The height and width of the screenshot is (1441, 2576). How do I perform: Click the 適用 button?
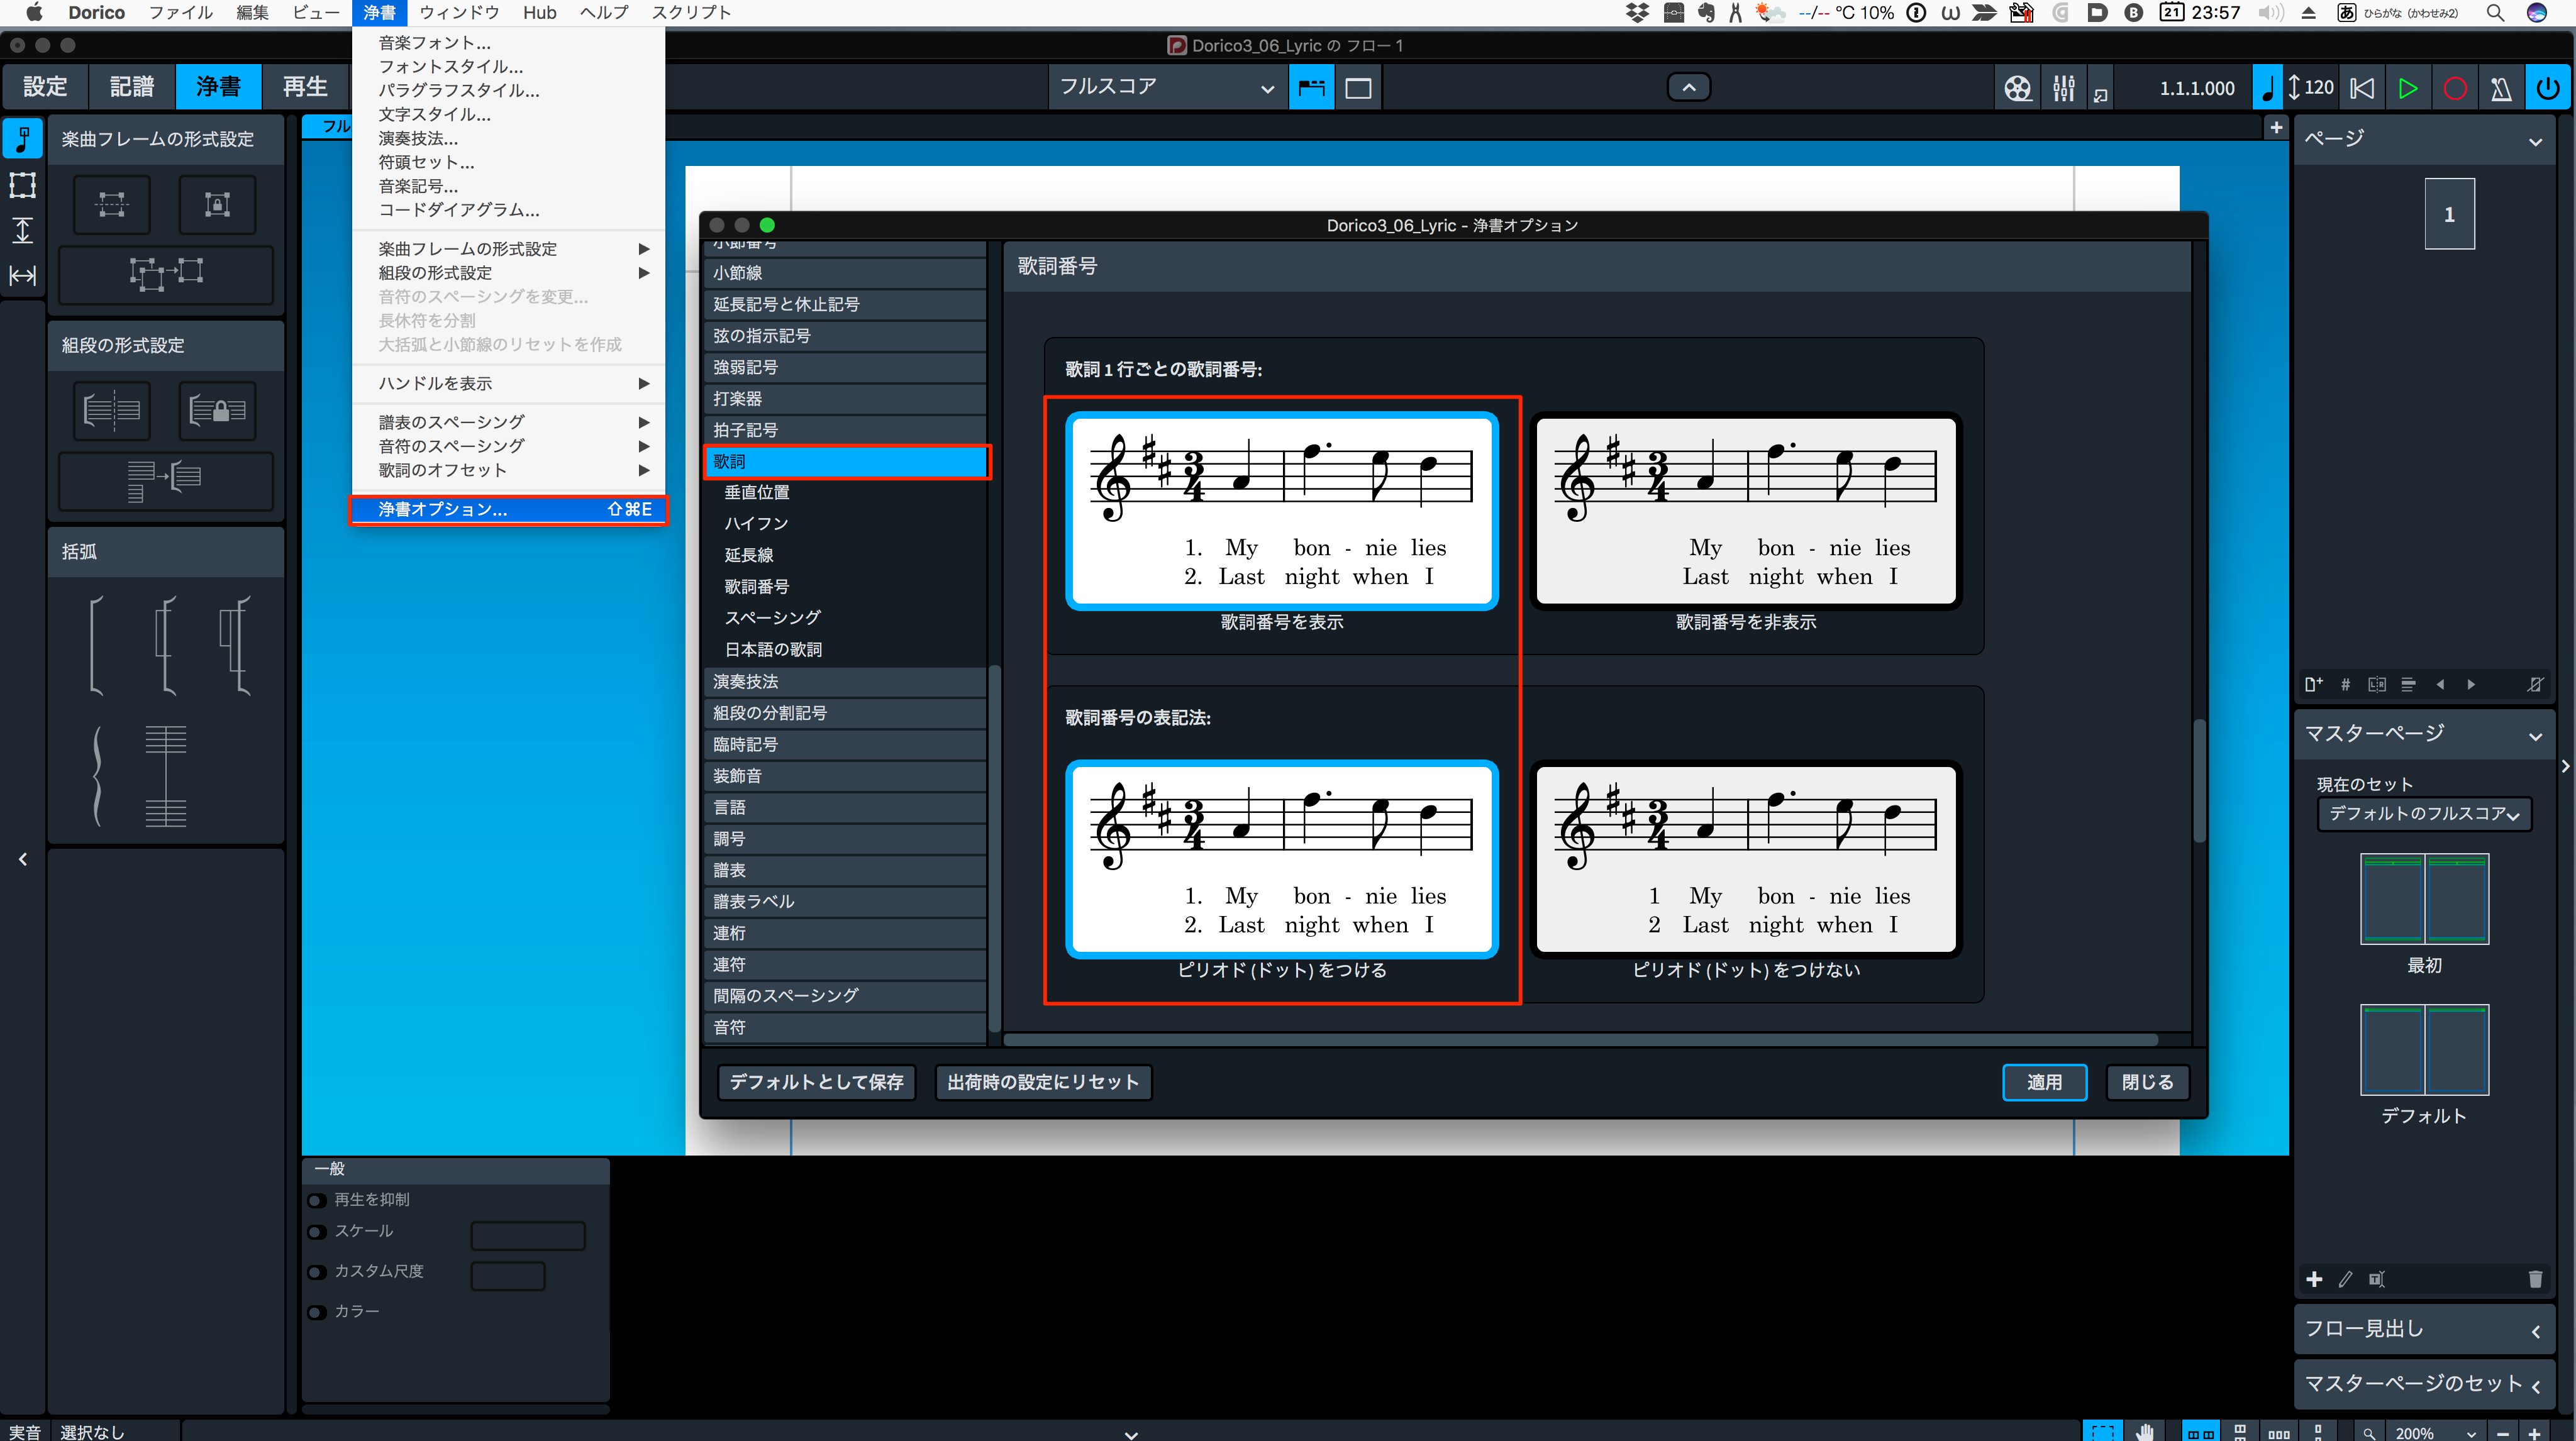[2044, 1082]
